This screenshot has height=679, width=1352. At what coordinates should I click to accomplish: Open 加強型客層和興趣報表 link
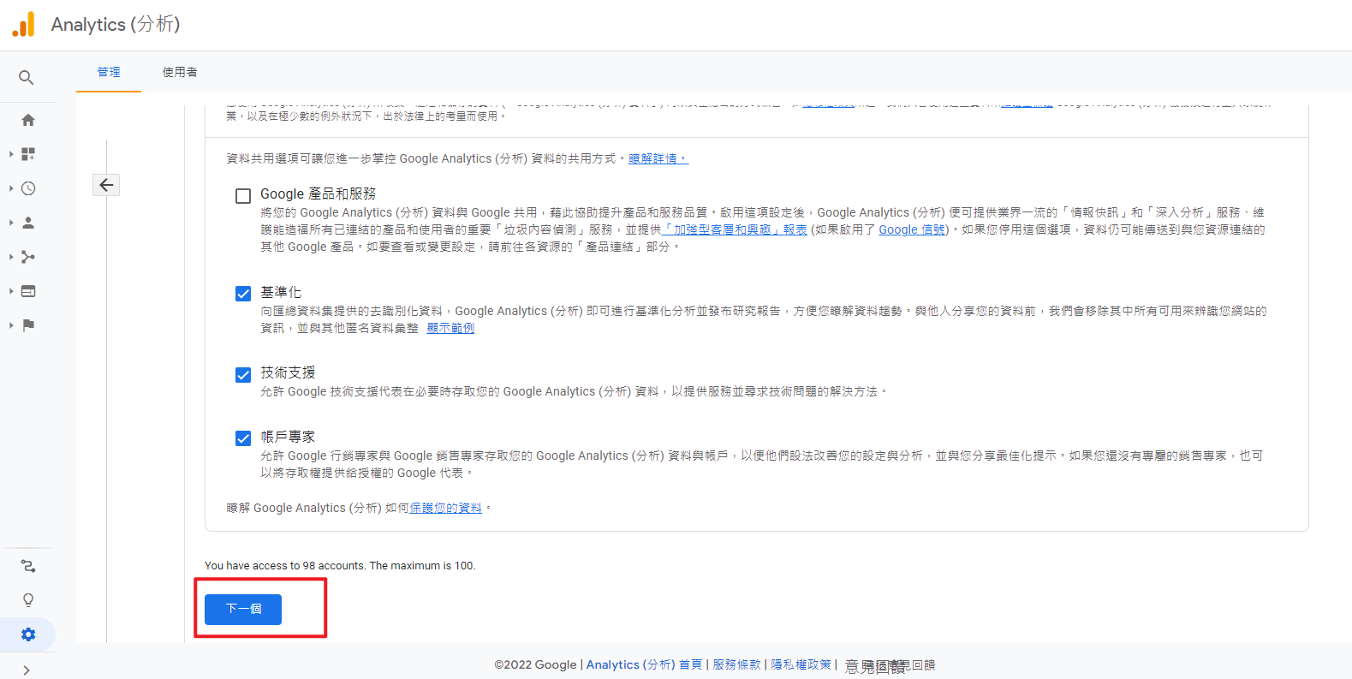coord(736,229)
